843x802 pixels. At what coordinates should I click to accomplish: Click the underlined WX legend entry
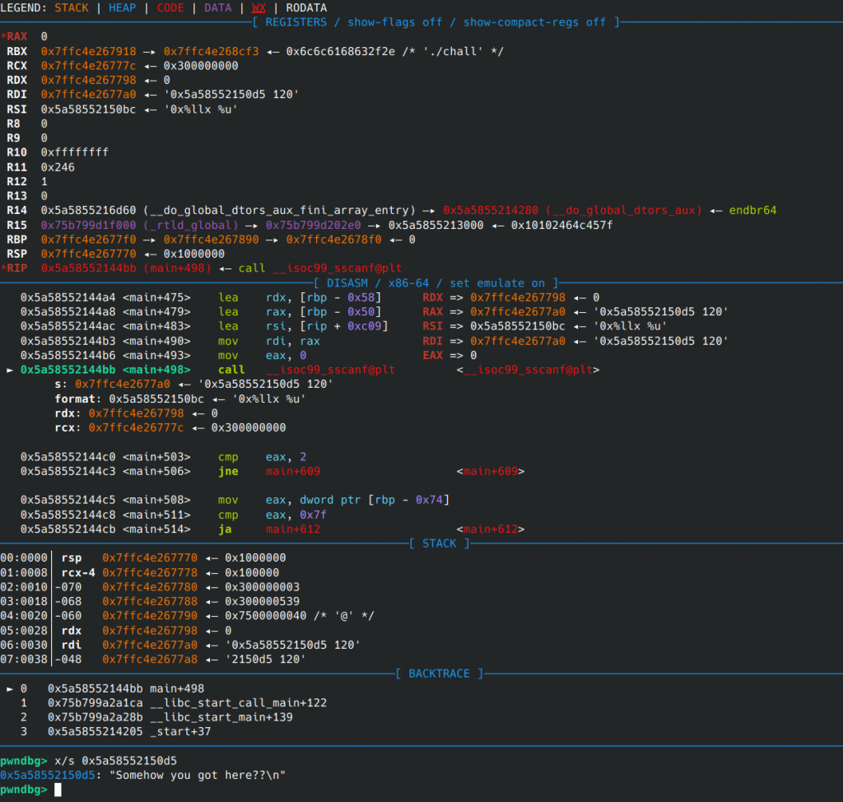259,7
